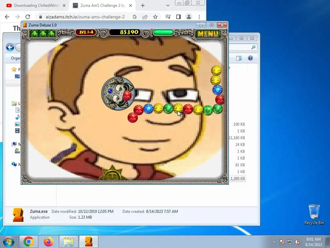The width and height of the screenshot is (330, 248).
Task: Select Network in Explorer sidebar
Action: pos(14,164)
